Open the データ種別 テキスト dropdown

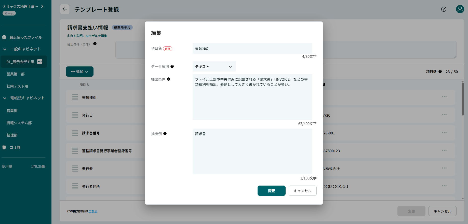point(214,66)
